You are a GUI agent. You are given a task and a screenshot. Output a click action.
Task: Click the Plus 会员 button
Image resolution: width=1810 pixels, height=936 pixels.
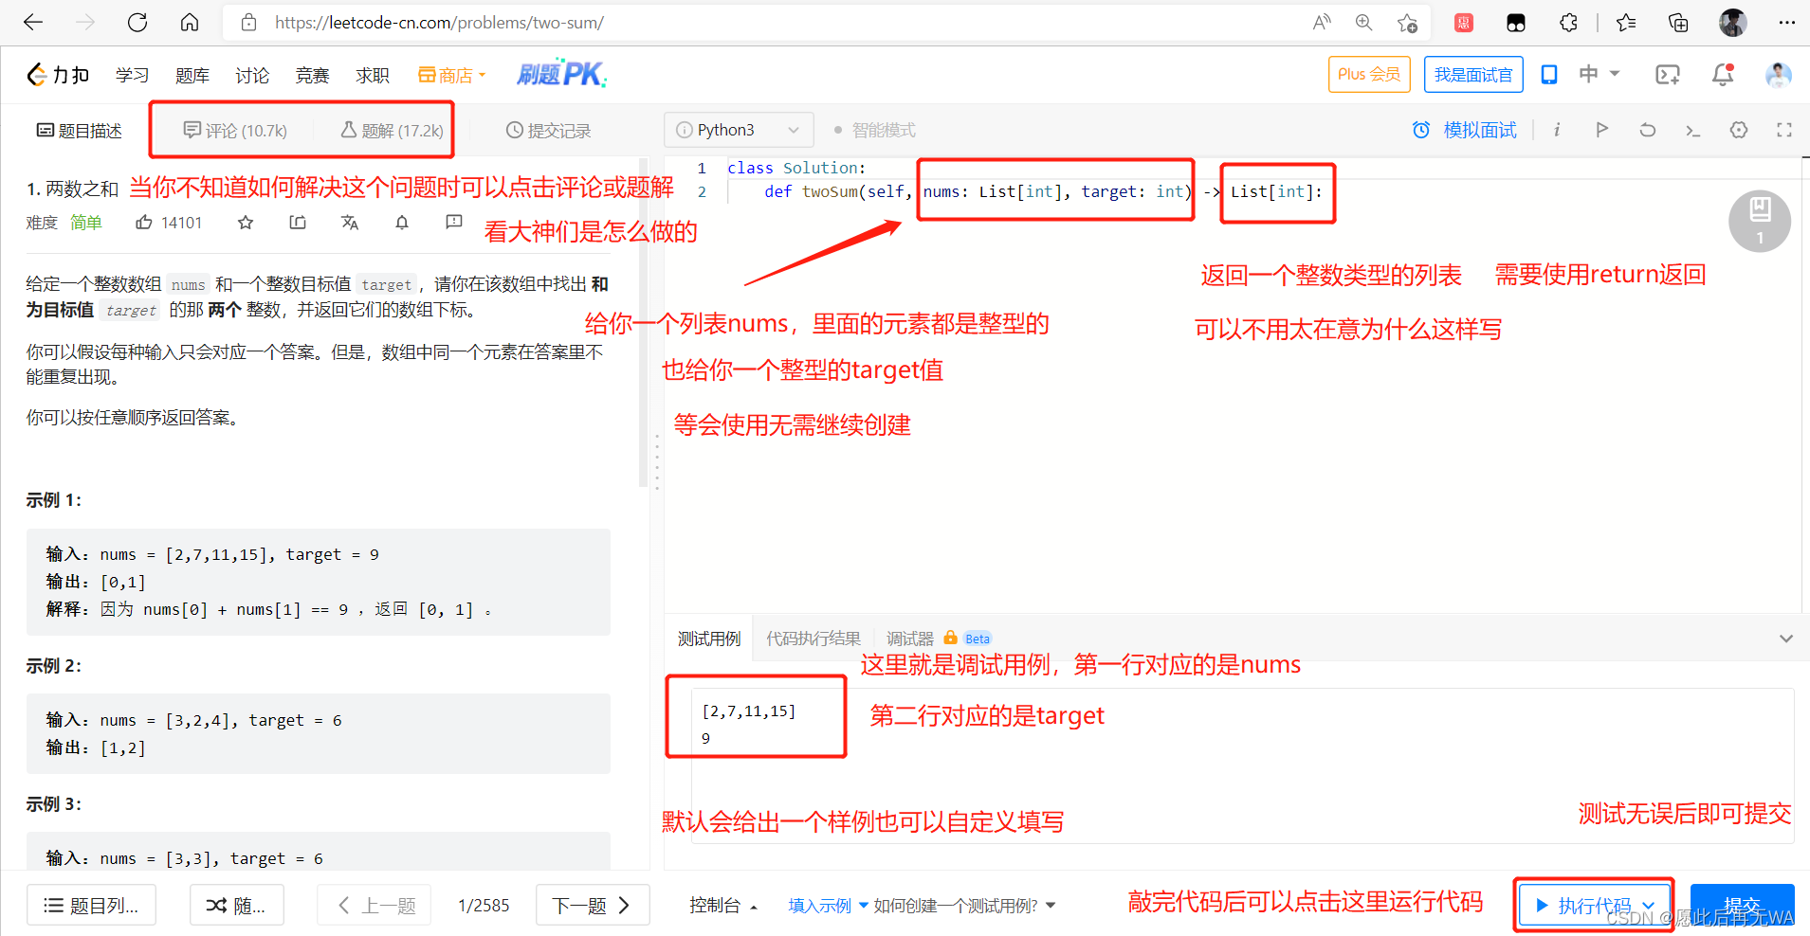[x=1369, y=74]
